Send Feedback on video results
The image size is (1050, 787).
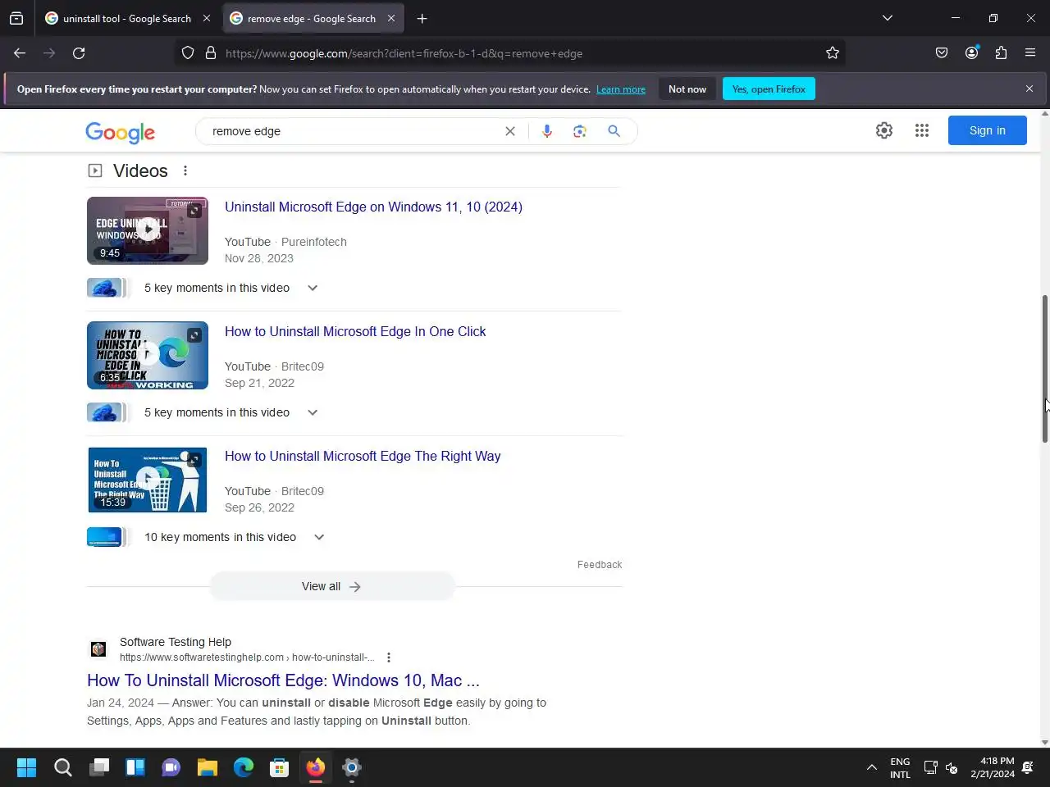(x=600, y=565)
